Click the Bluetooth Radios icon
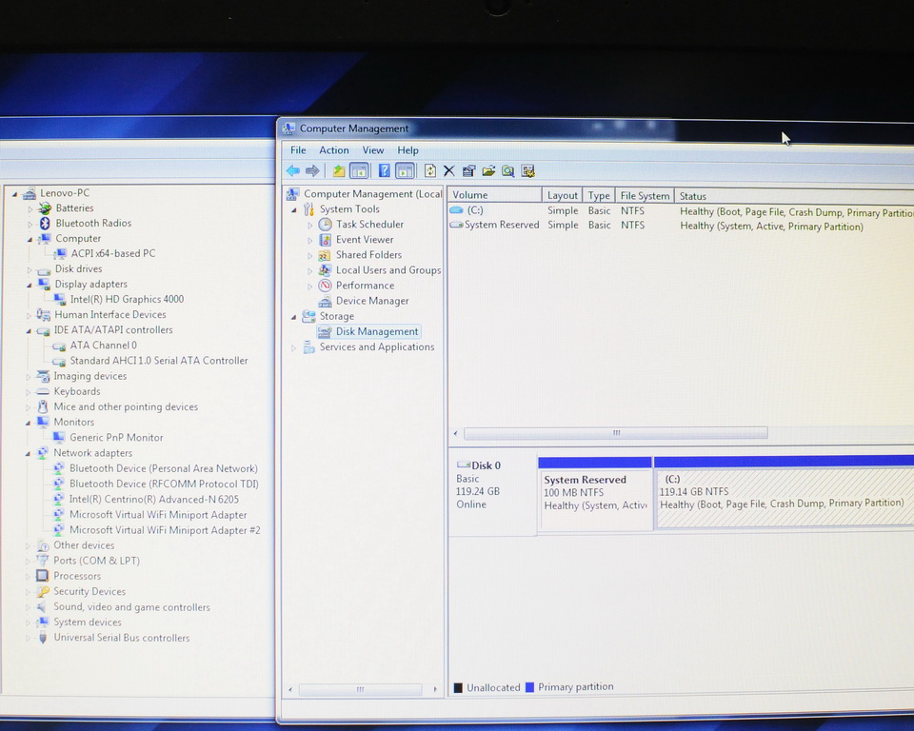Screen dimensions: 914x731 click(x=45, y=224)
